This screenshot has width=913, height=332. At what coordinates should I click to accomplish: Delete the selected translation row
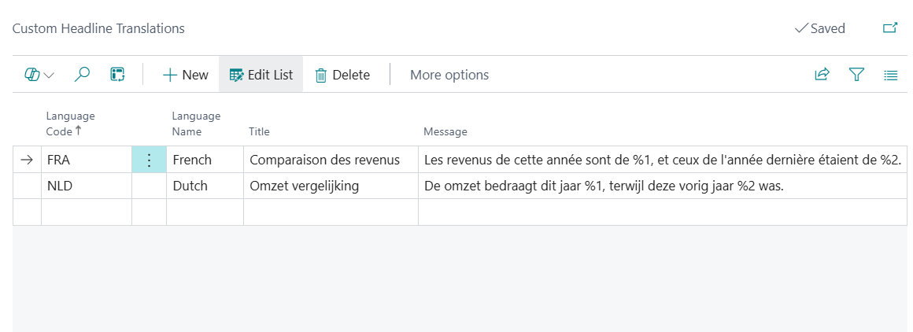coord(342,75)
